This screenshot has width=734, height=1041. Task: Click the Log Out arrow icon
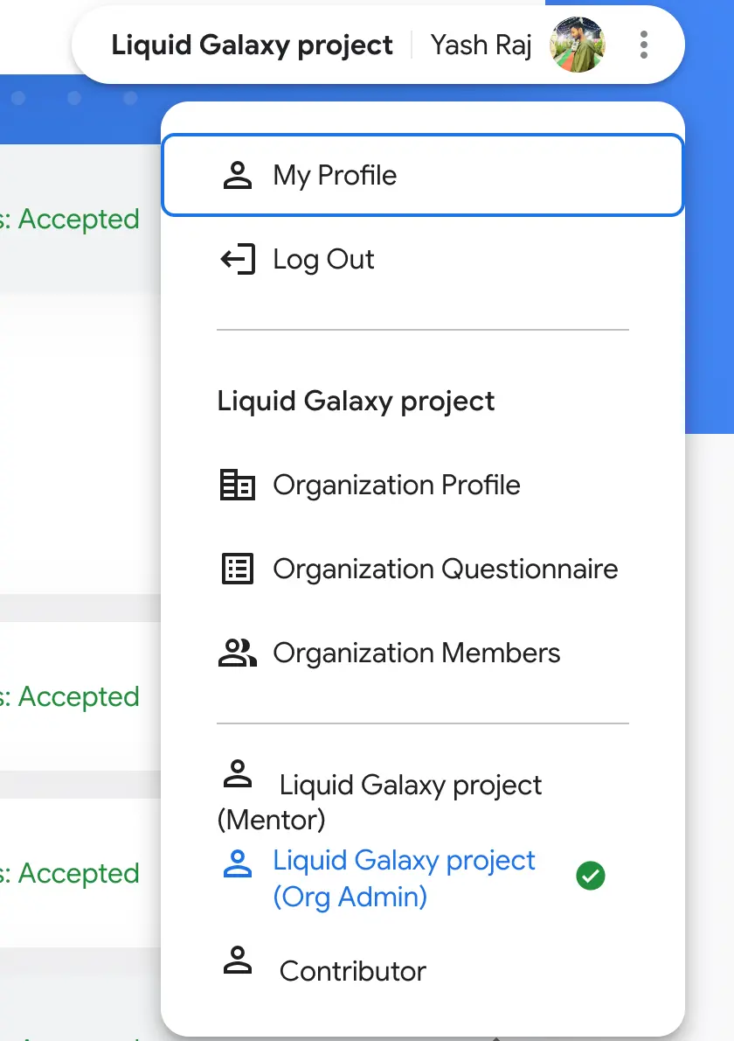click(x=238, y=259)
